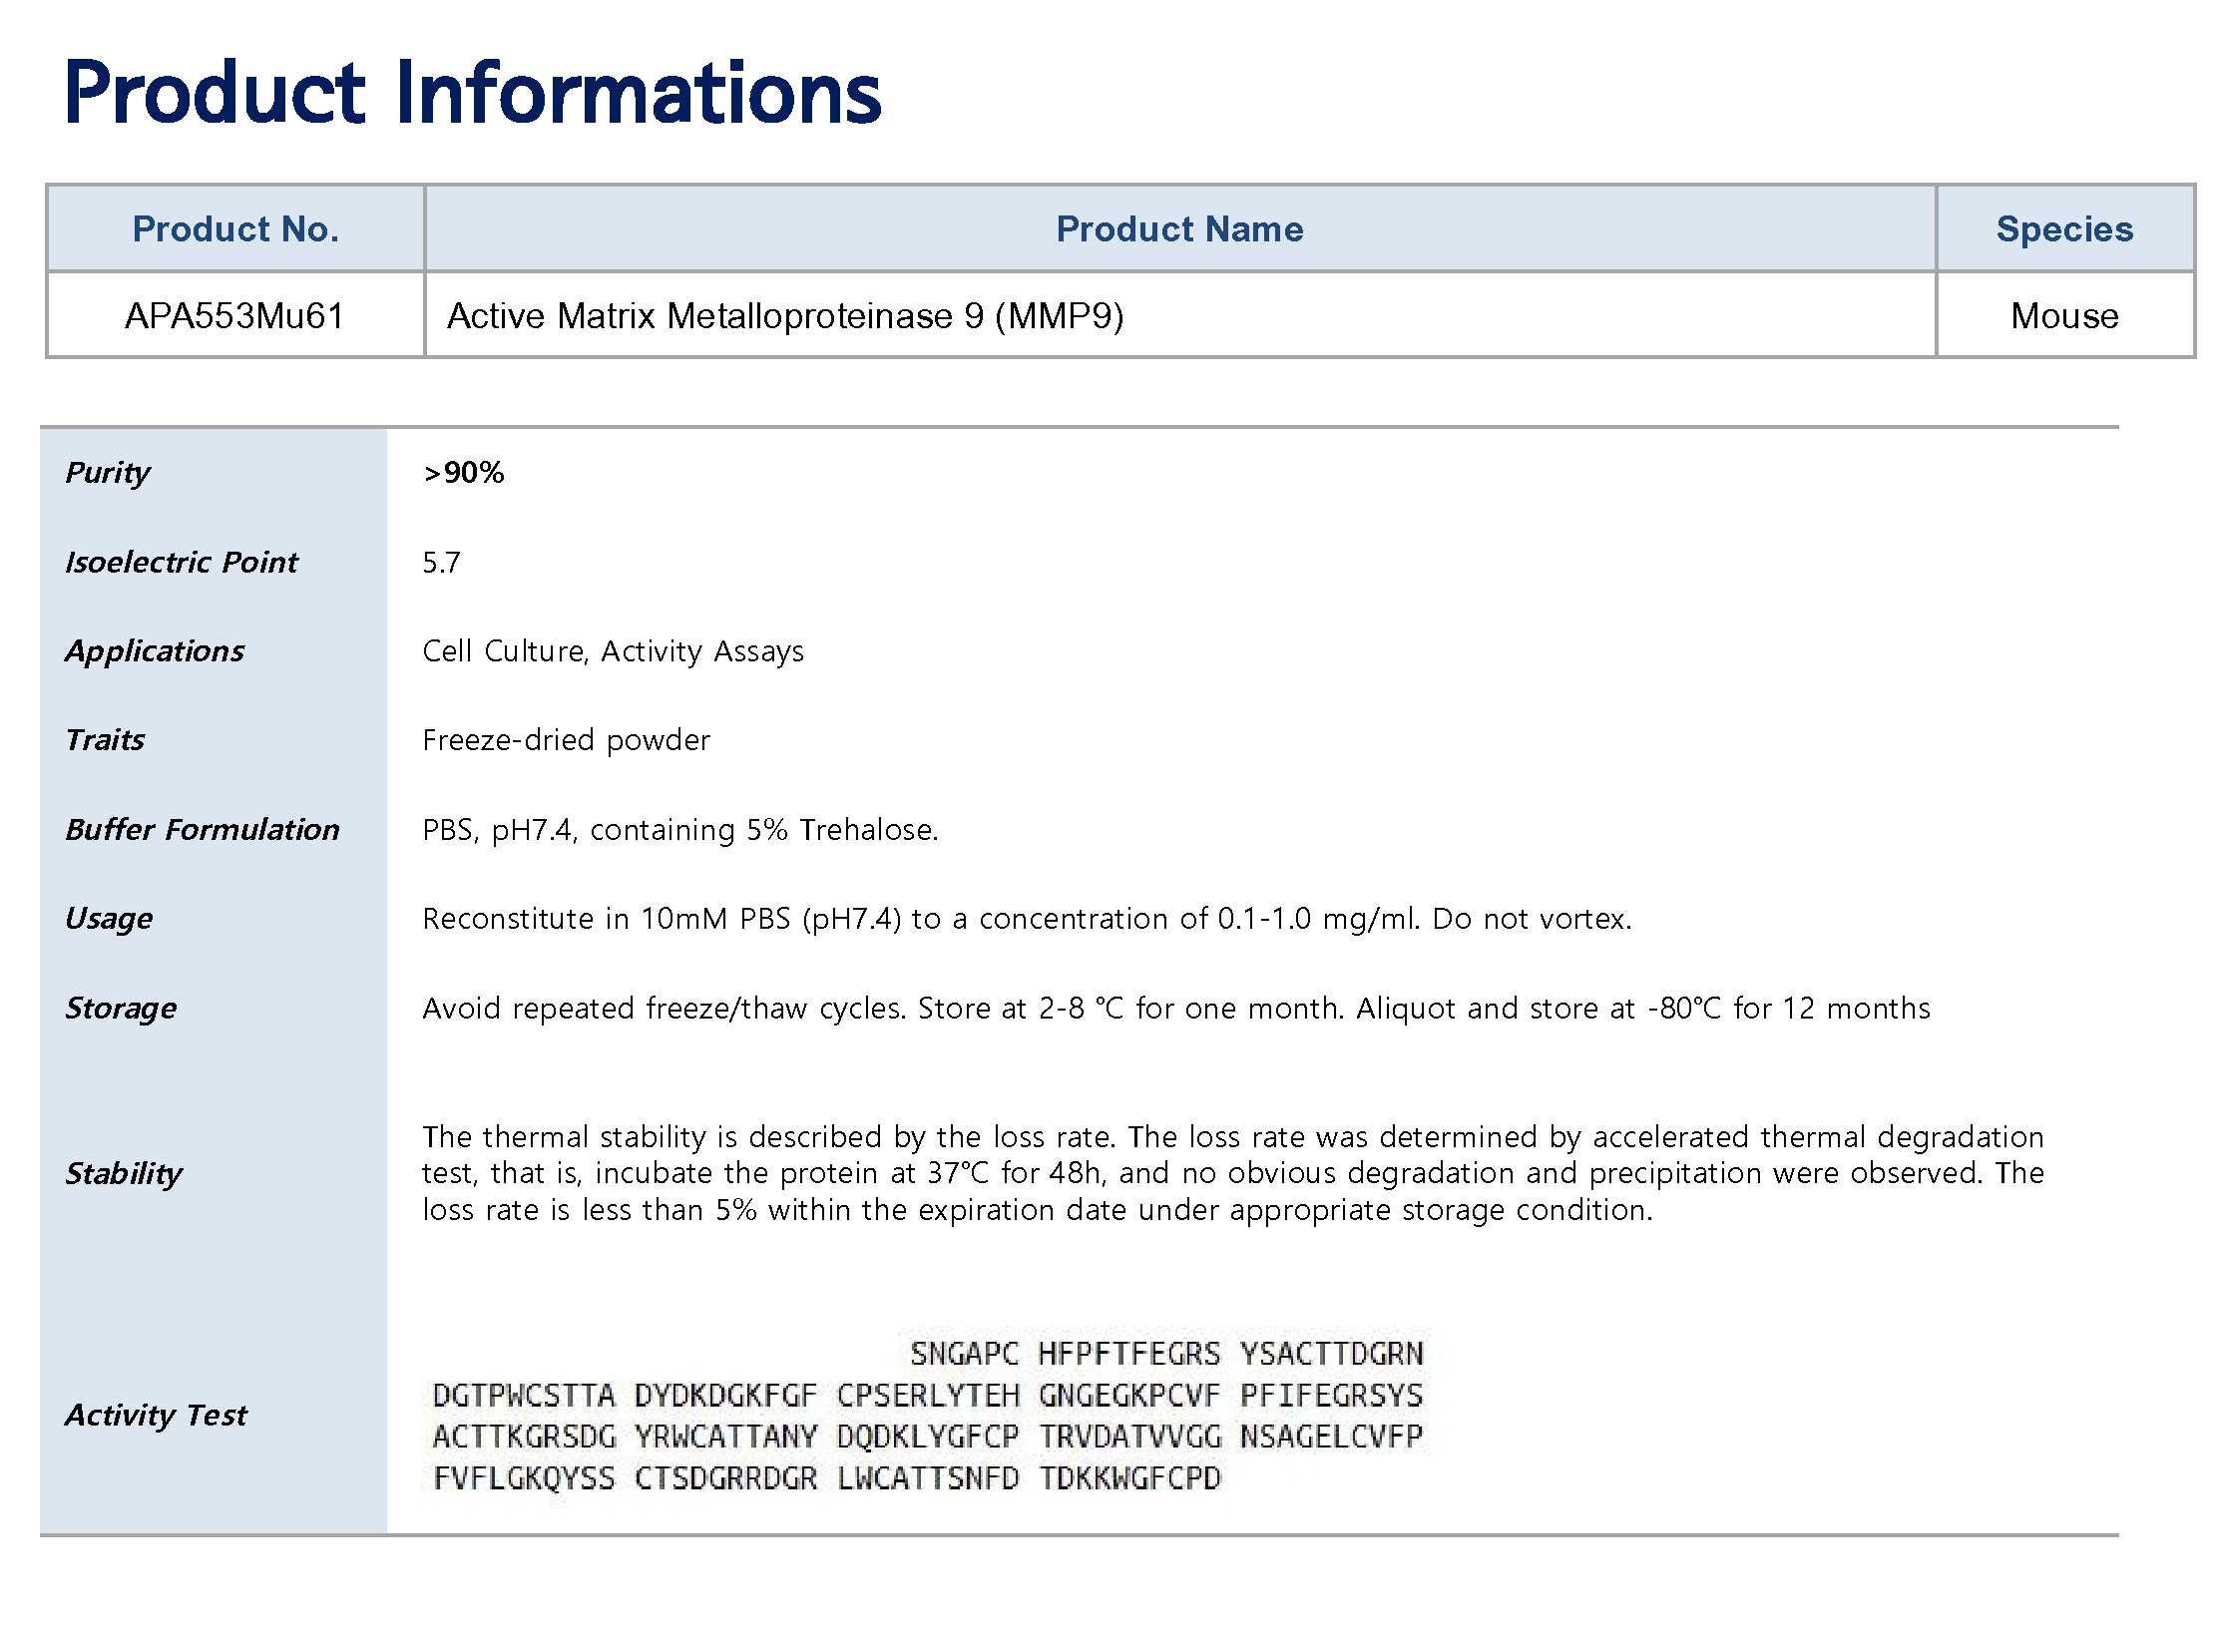Click the thermal stability description line
The image size is (2227, 1649).
(1233, 1137)
